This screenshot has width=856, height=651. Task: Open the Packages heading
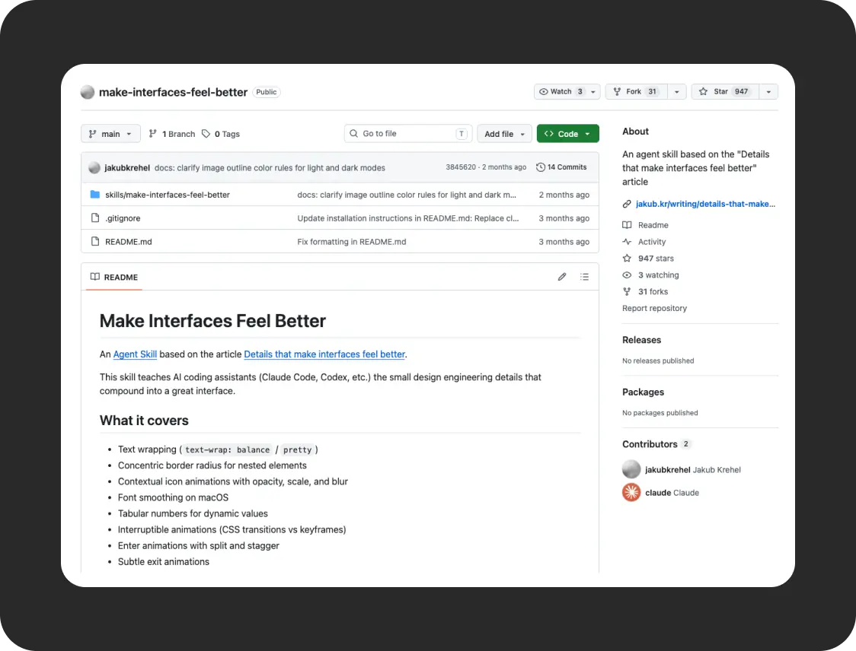(x=643, y=392)
